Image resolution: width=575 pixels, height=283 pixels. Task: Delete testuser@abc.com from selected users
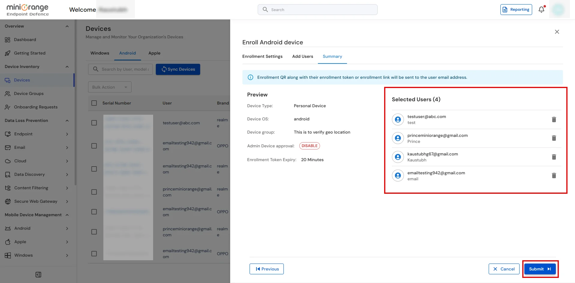click(x=554, y=119)
